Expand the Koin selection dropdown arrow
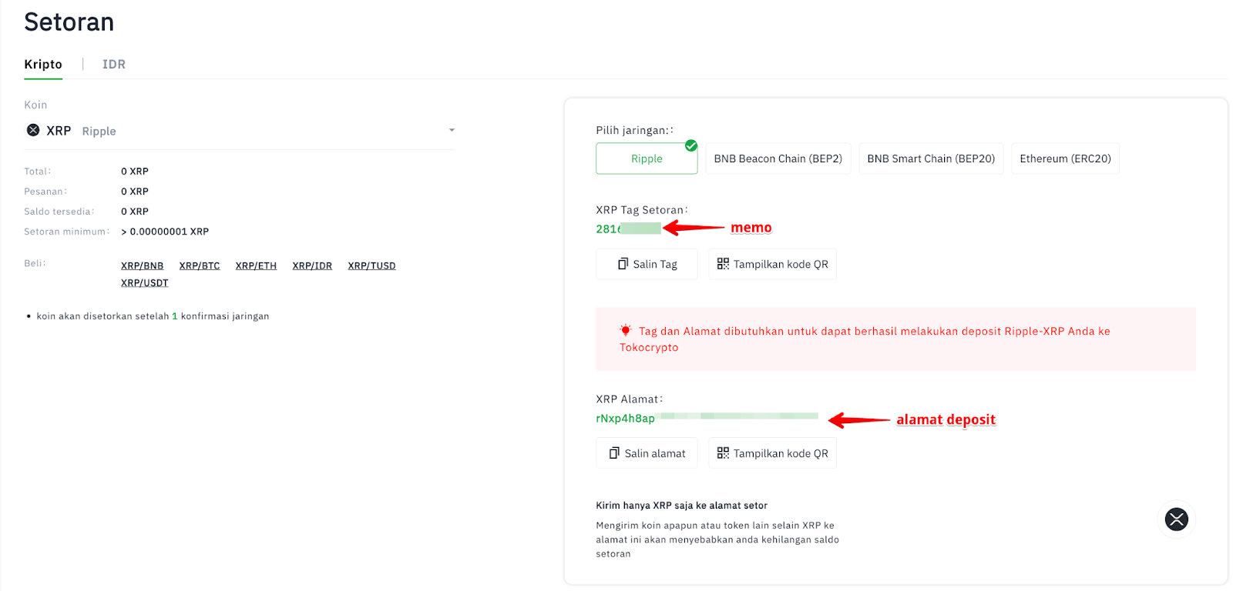This screenshot has width=1233, height=591. (x=452, y=130)
